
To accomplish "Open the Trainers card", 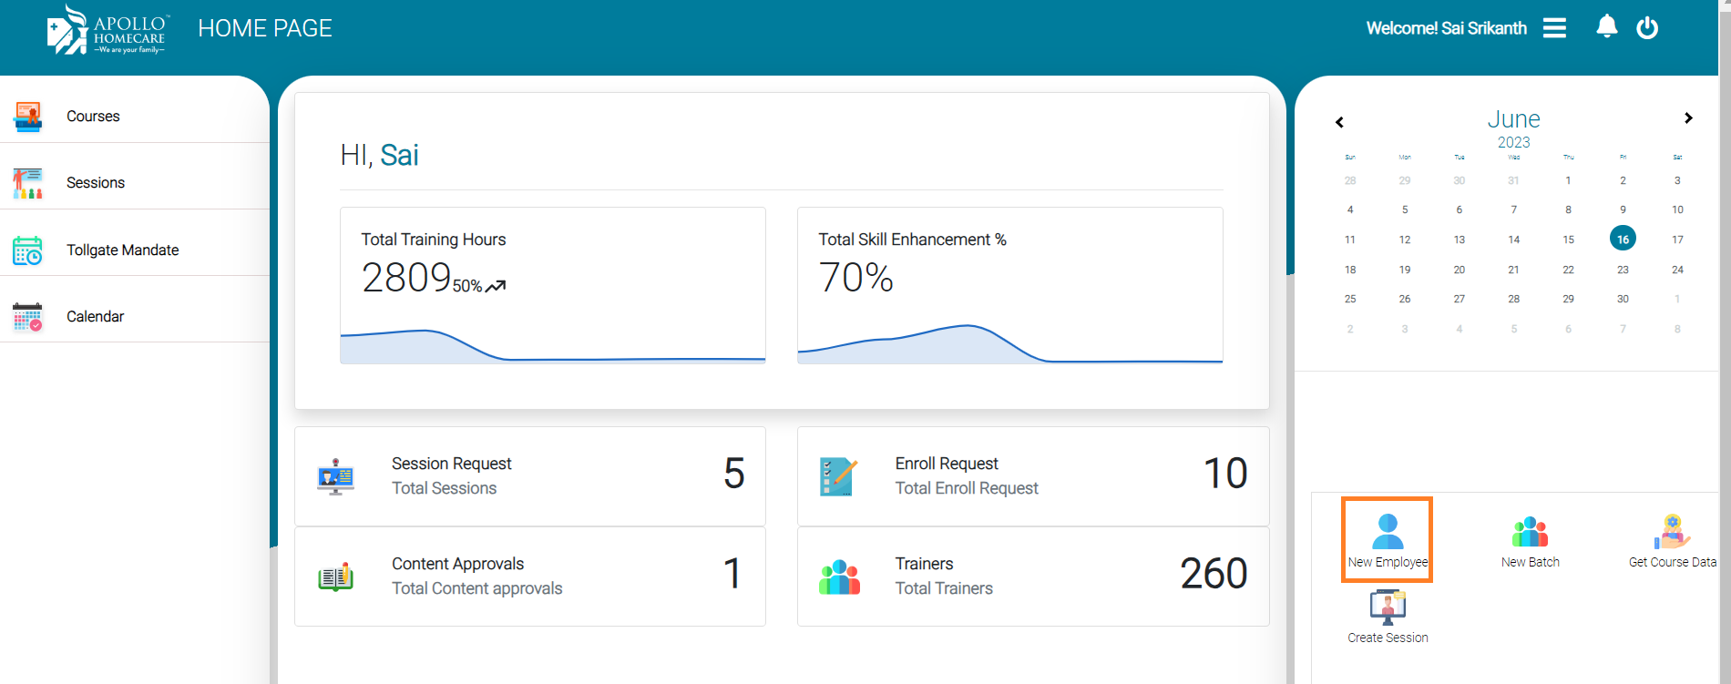I will point(1032,577).
